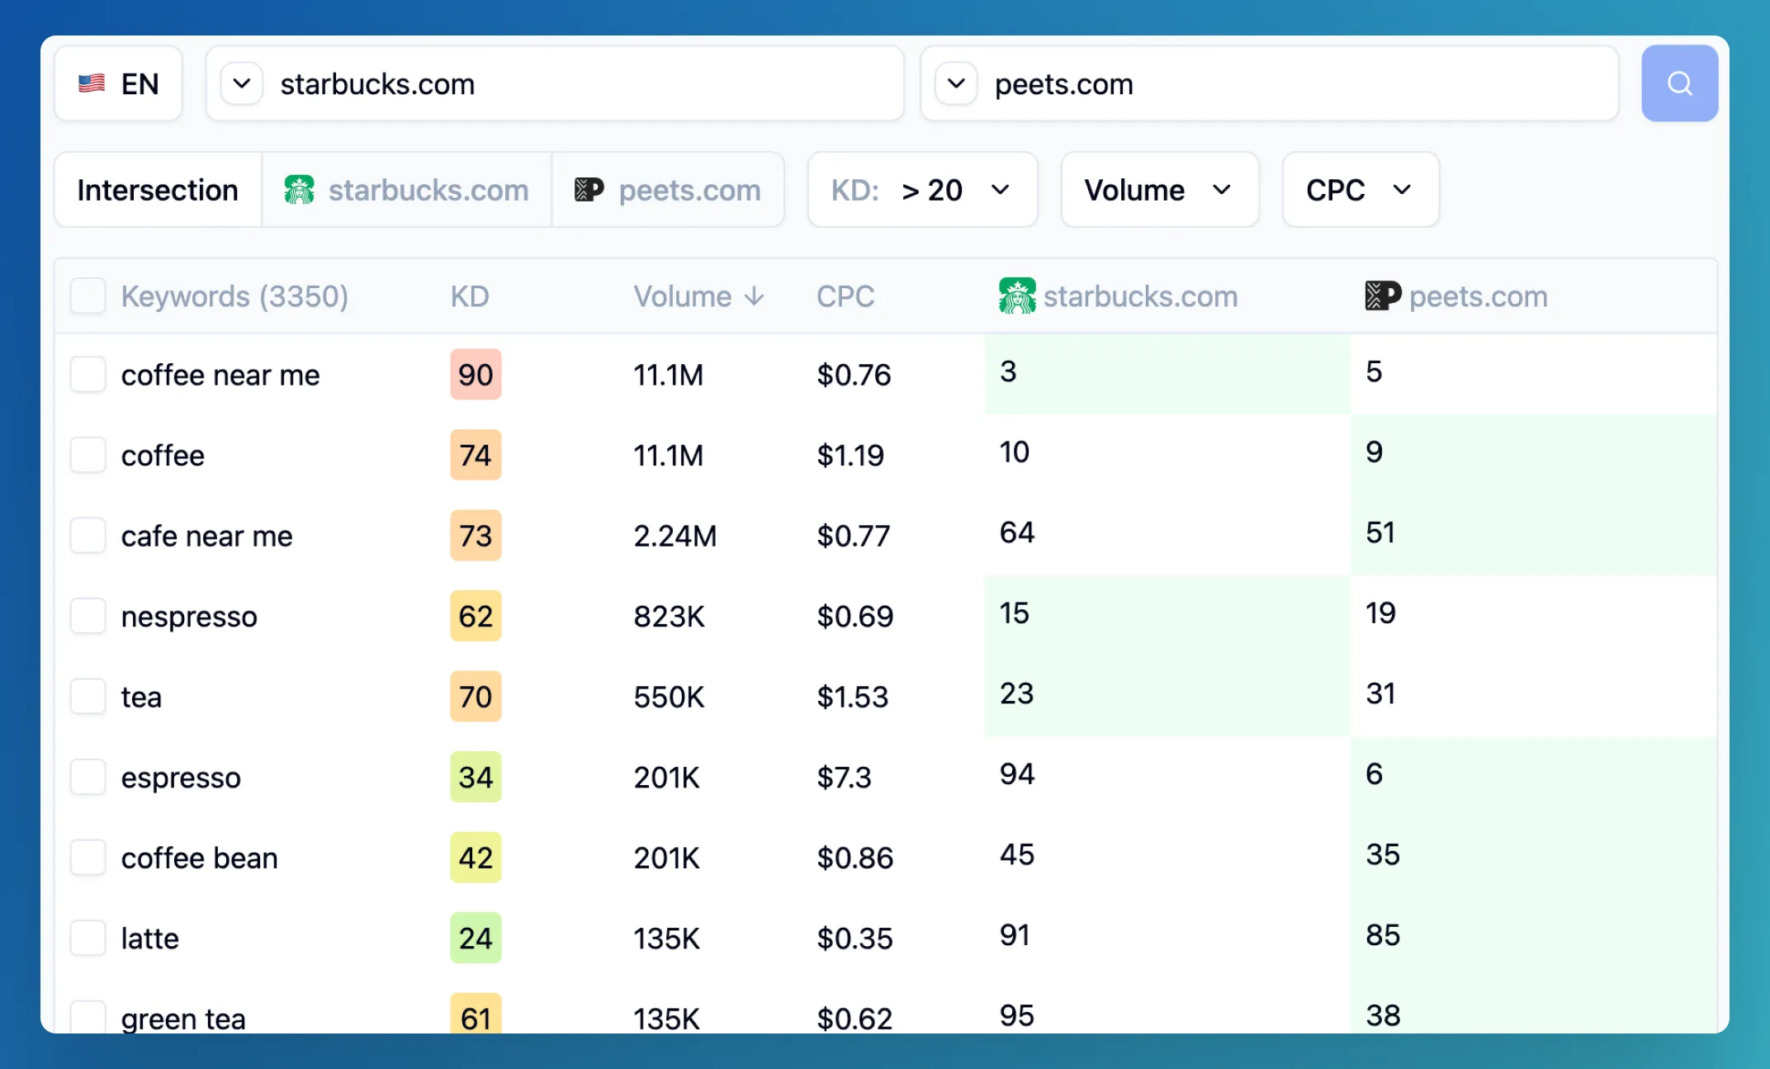The height and width of the screenshot is (1069, 1770).
Task: Expand the peets.com domain selector chevron
Action: click(956, 83)
